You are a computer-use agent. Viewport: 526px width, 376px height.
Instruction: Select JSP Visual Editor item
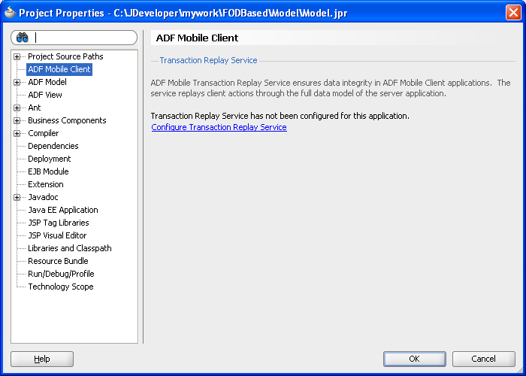[x=57, y=235]
